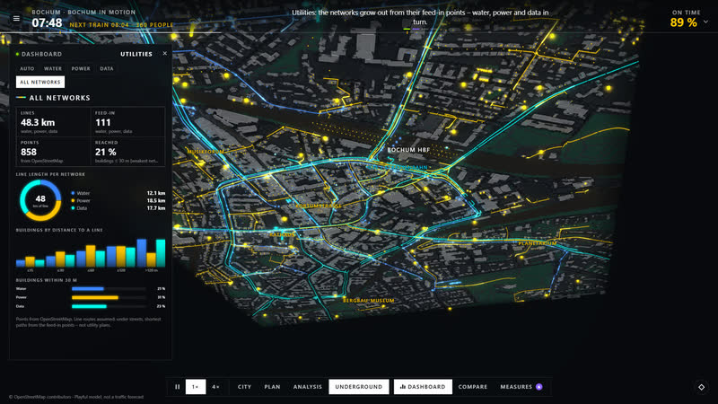Click the 89 % on-time value
The height and width of the screenshot is (404, 718).
[x=683, y=22]
